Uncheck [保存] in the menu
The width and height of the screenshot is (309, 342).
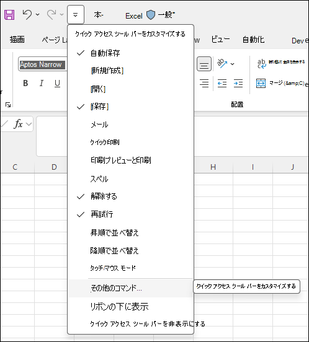[x=130, y=107]
